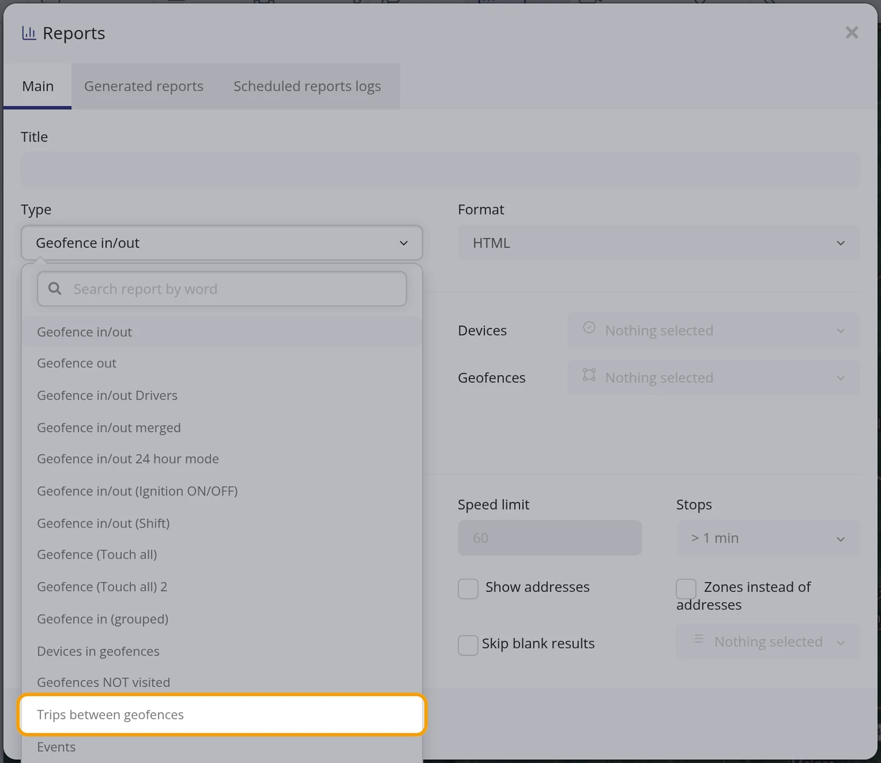Viewport: 881px width, 763px height.
Task: Select Geofence (Touch all) 2 option
Action: pyautogui.click(x=222, y=587)
